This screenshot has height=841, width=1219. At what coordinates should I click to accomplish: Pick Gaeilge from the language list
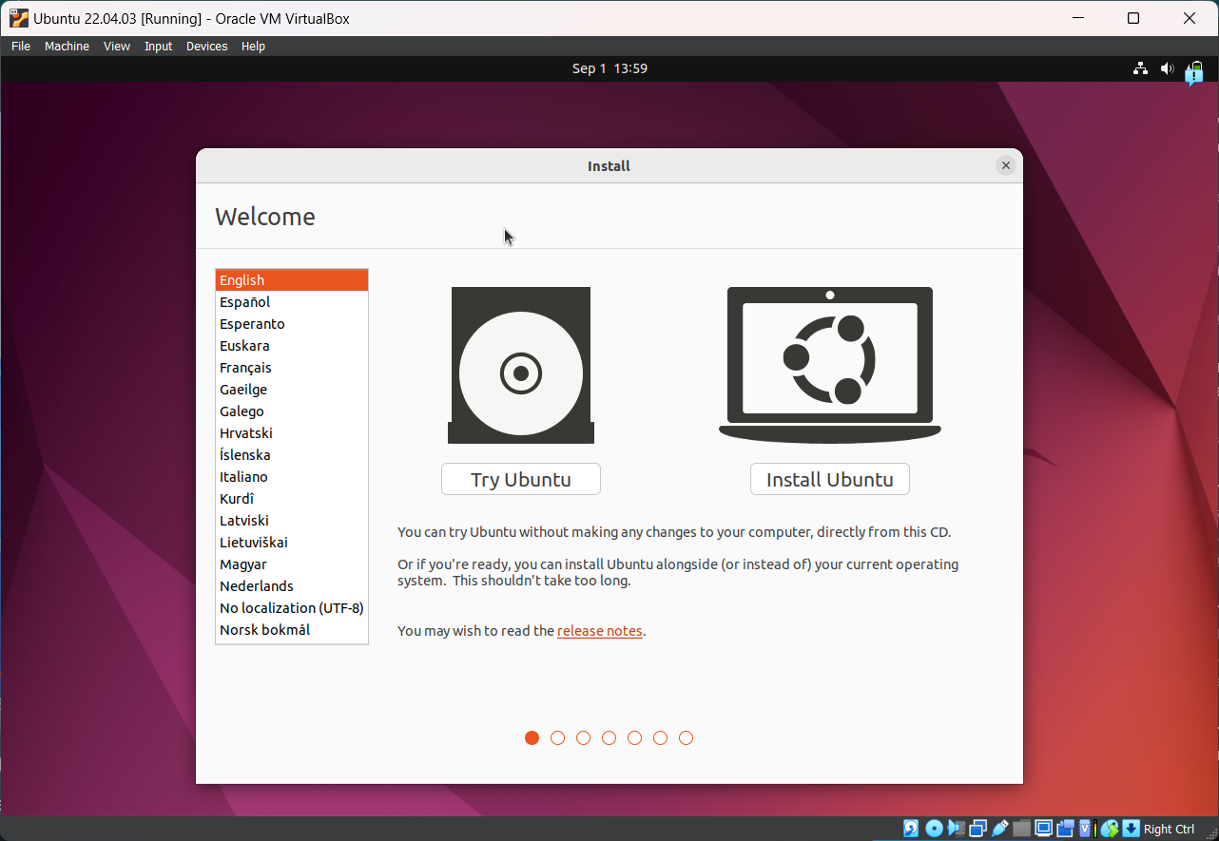(292, 390)
